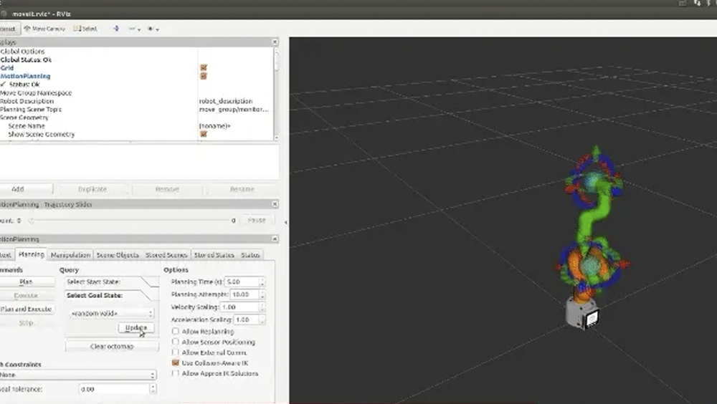Expand Select Goal State section
This screenshot has height=404, width=717.
pos(112,295)
